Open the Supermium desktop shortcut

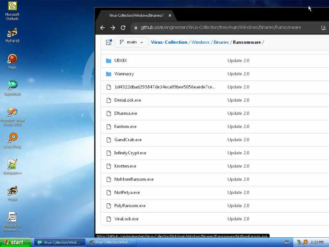(x=12, y=88)
